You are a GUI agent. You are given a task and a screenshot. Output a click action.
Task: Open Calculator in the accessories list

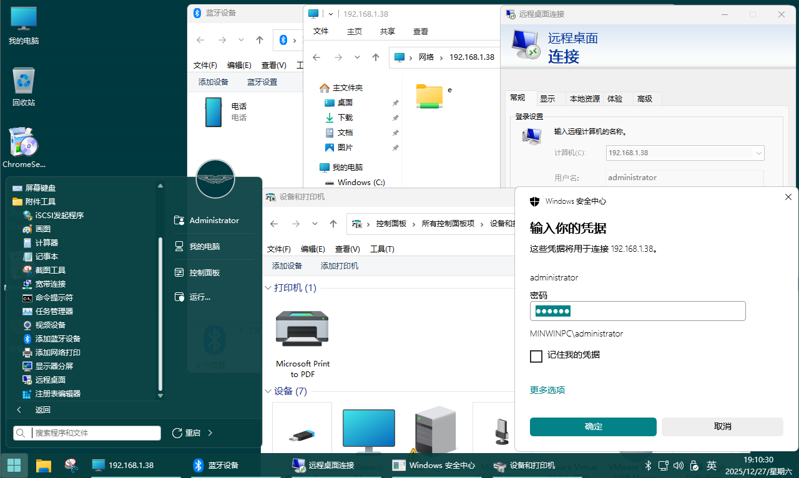point(46,243)
